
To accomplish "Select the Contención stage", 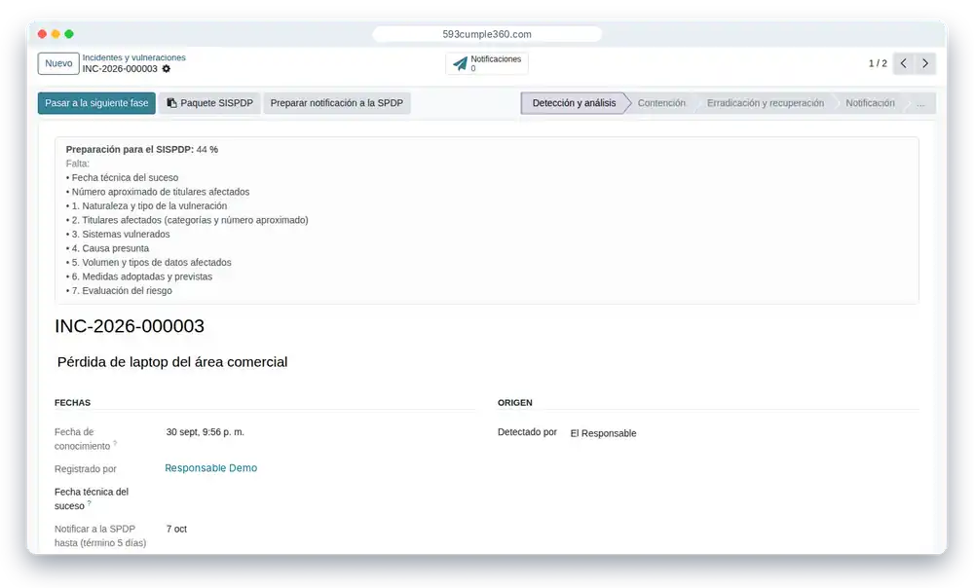I will 661,103.
